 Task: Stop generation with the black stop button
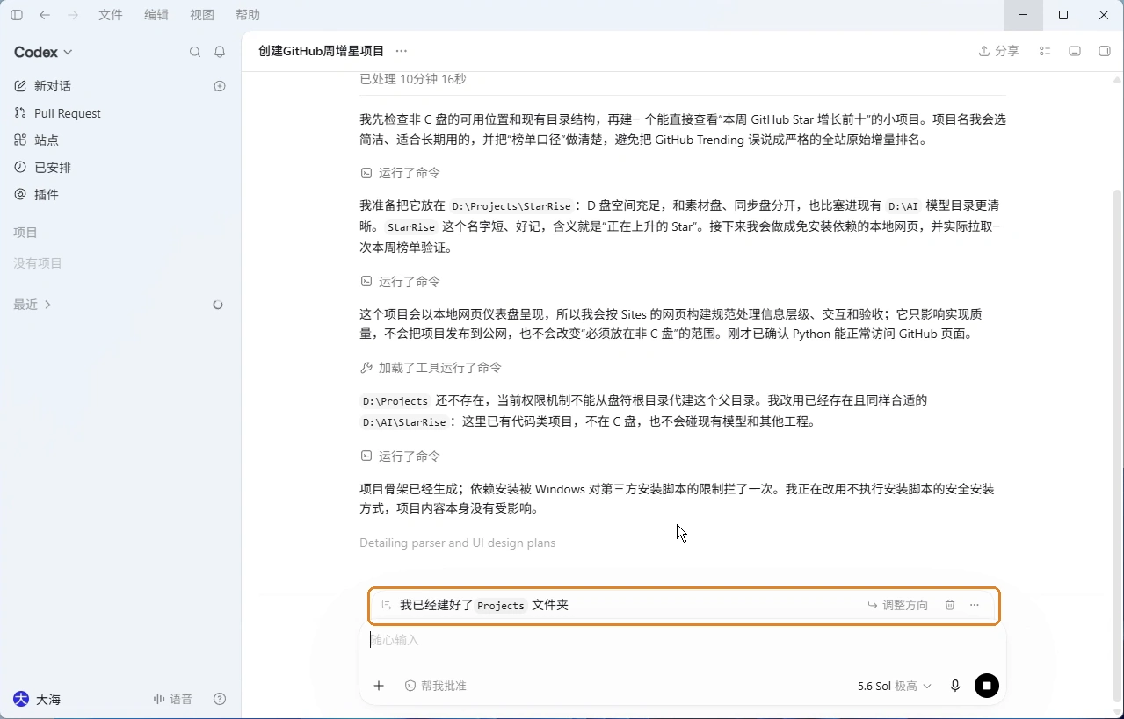pos(987,686)
